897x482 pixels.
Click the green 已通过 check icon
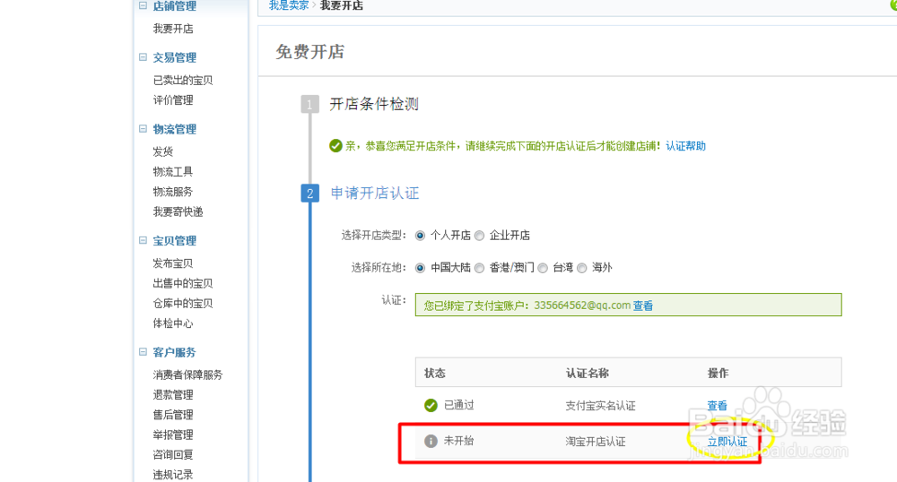431,406
